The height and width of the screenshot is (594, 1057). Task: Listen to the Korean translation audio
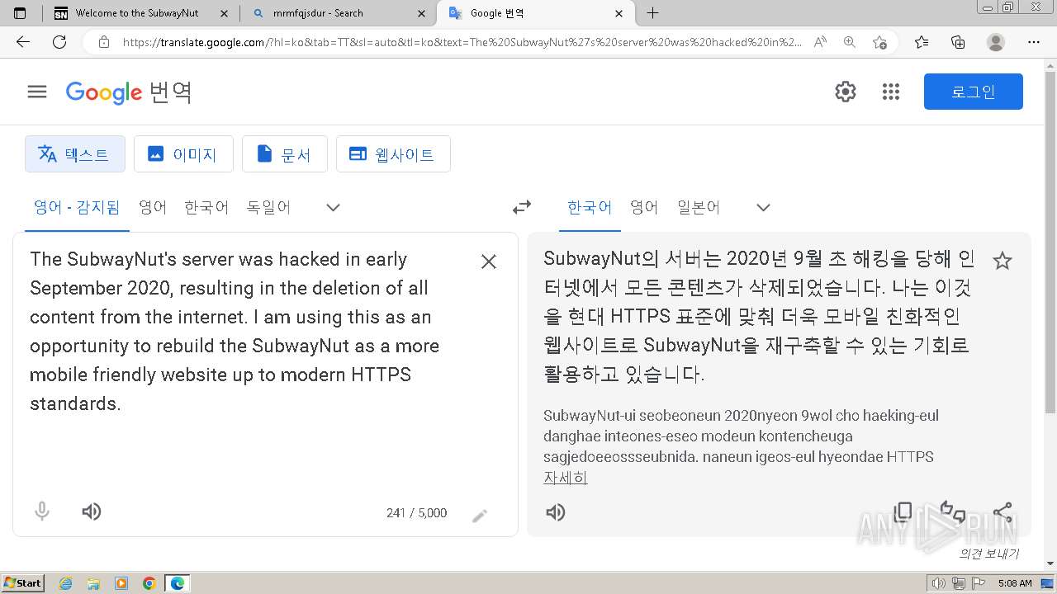[x=556, y=512]
